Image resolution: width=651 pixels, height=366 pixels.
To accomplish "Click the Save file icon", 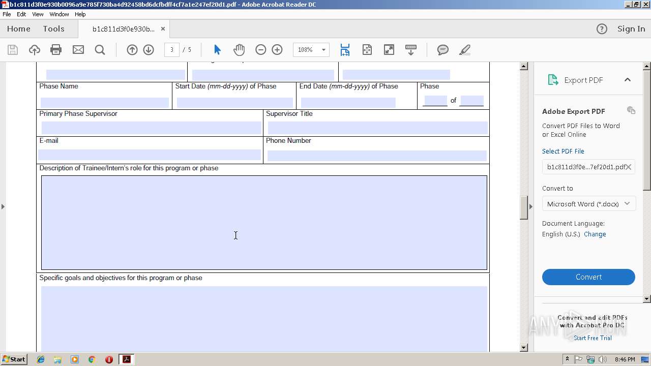I will pyautogui.click(x=13, y=50).
